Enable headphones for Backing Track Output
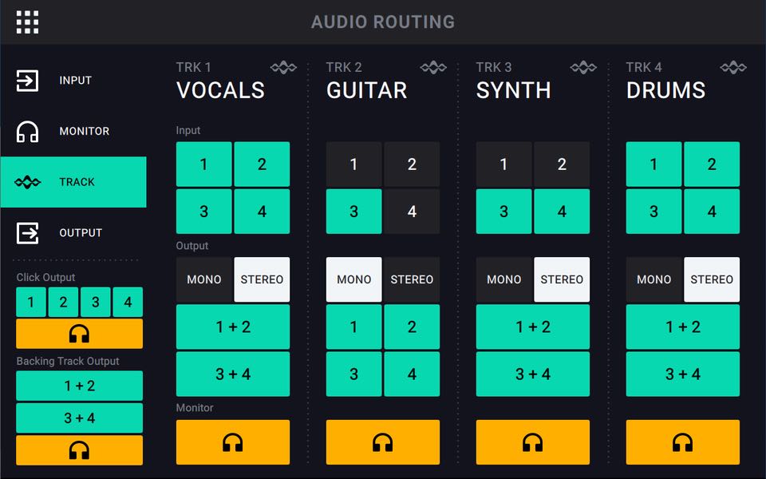766x479 pixels. click(79, 450)
